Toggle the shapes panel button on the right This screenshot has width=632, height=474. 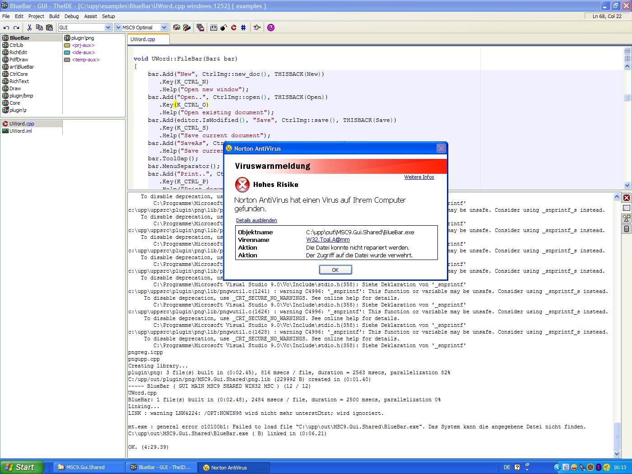point(627,218)
